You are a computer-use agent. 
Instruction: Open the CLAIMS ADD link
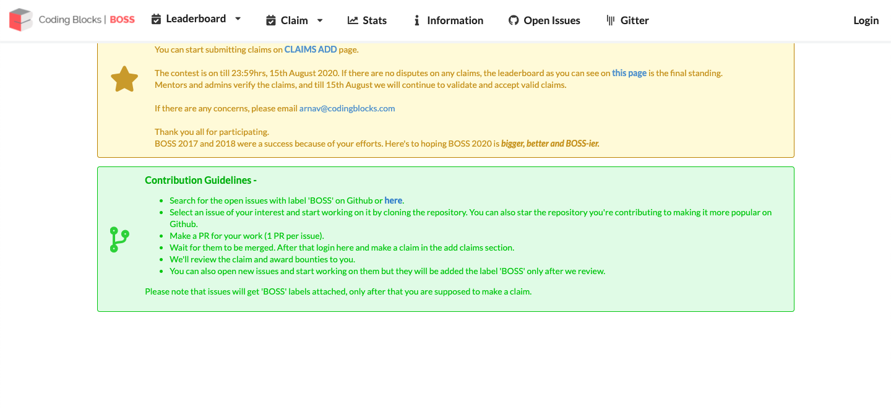point(311,50)
